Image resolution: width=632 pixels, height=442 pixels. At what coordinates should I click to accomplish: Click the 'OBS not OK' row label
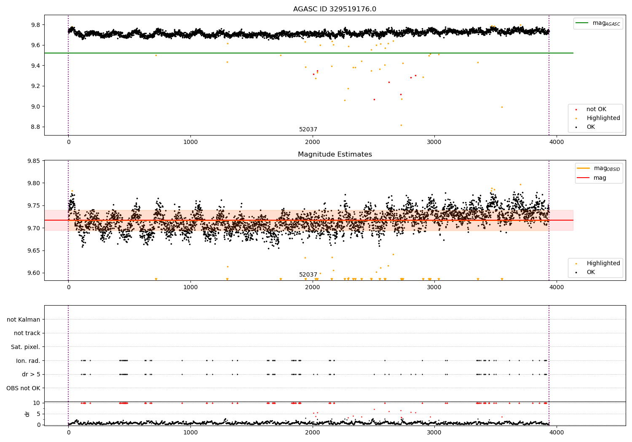pyautogui.click(x=24, y=388)
